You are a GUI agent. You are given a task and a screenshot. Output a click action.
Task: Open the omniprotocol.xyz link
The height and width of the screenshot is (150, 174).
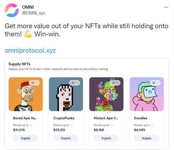coord(30,50)
